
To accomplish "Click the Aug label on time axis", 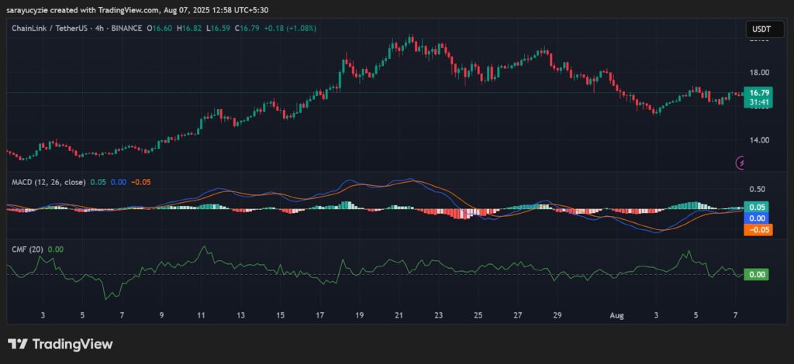I will coord(616,316).
